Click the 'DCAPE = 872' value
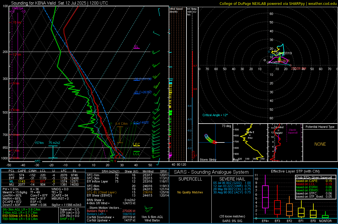 click(x=12, y=202)
